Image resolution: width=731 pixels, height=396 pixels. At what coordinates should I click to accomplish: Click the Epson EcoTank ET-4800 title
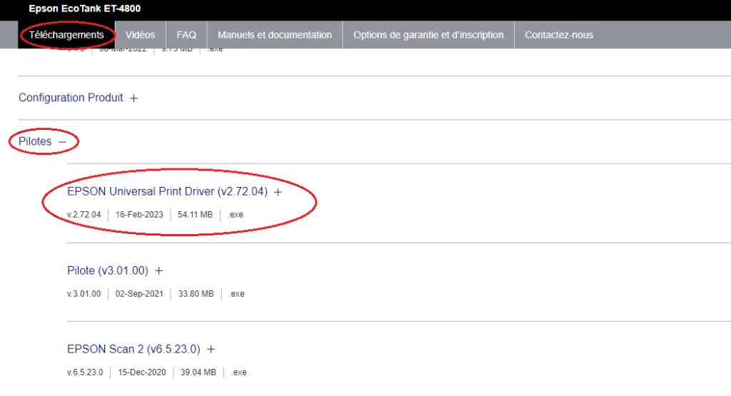[84, 9]
